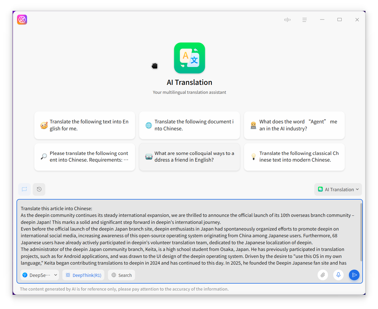This screenshot has width=378, height=309.
Task: Attach a file with the paperclip
Action: coord(323,275)
